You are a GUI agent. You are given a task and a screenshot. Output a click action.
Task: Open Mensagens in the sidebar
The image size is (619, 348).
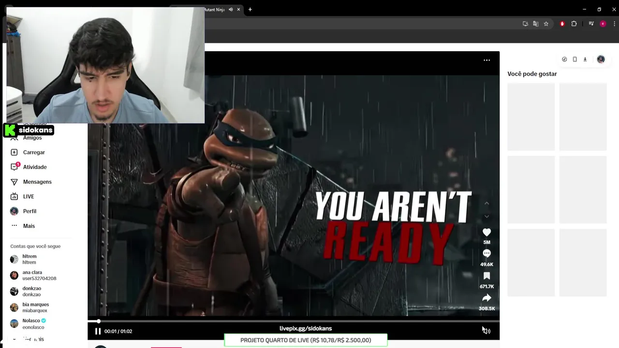(x=37, y=182)
